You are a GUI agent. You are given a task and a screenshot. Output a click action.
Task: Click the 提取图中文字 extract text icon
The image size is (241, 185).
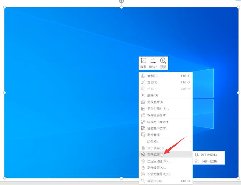tap(143, 128)
